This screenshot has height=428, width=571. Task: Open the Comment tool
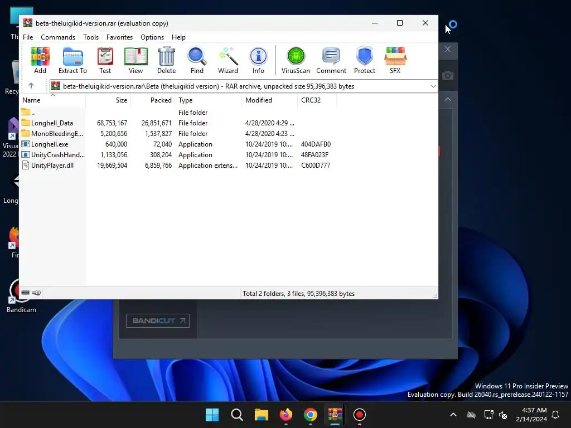click(331, 60)
